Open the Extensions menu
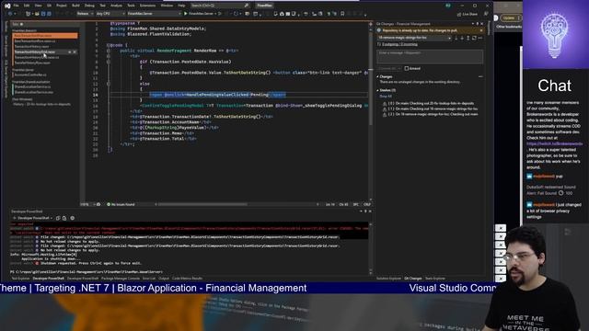 [x=147, y=6]
